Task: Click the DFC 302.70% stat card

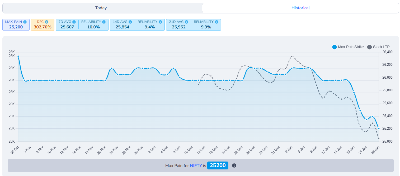Action: point(43,24)
